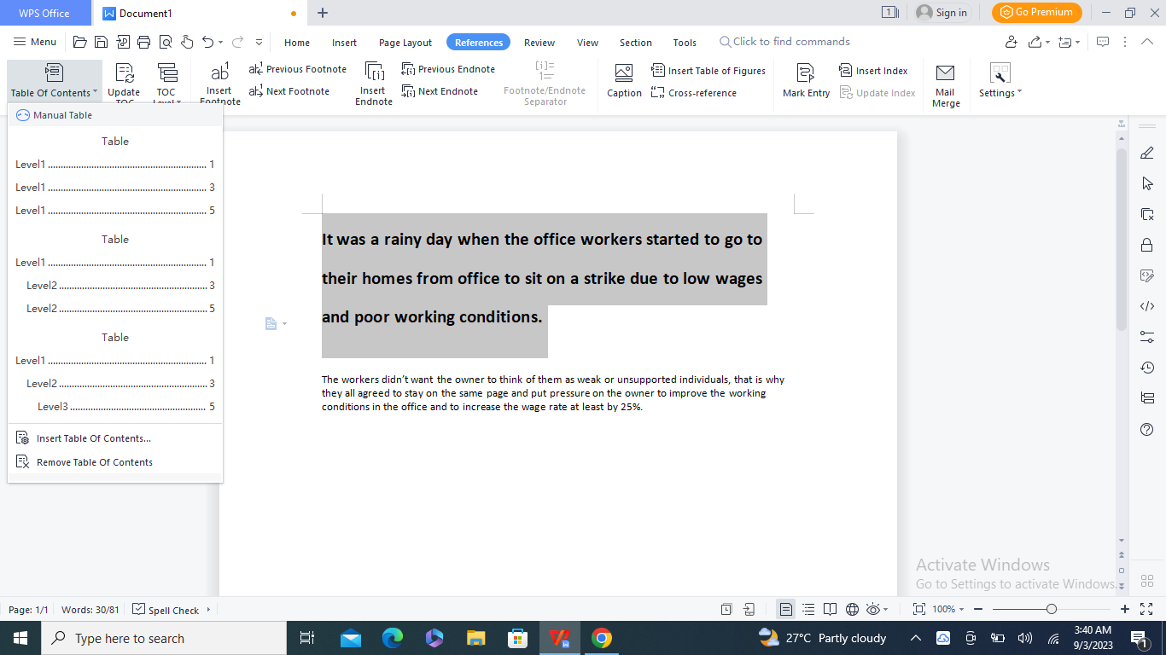Open the zoom percentage dropdown
The height and width of the screenshot is (655, 1166).
click(949, 609)
